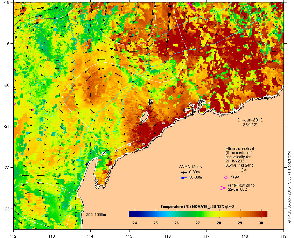
Task: Click the colorbar tick label '28'
Action: [x=219, y=223]
